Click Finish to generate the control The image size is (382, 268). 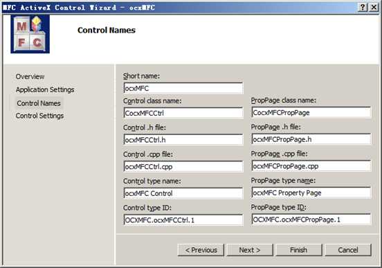point(299,250)
